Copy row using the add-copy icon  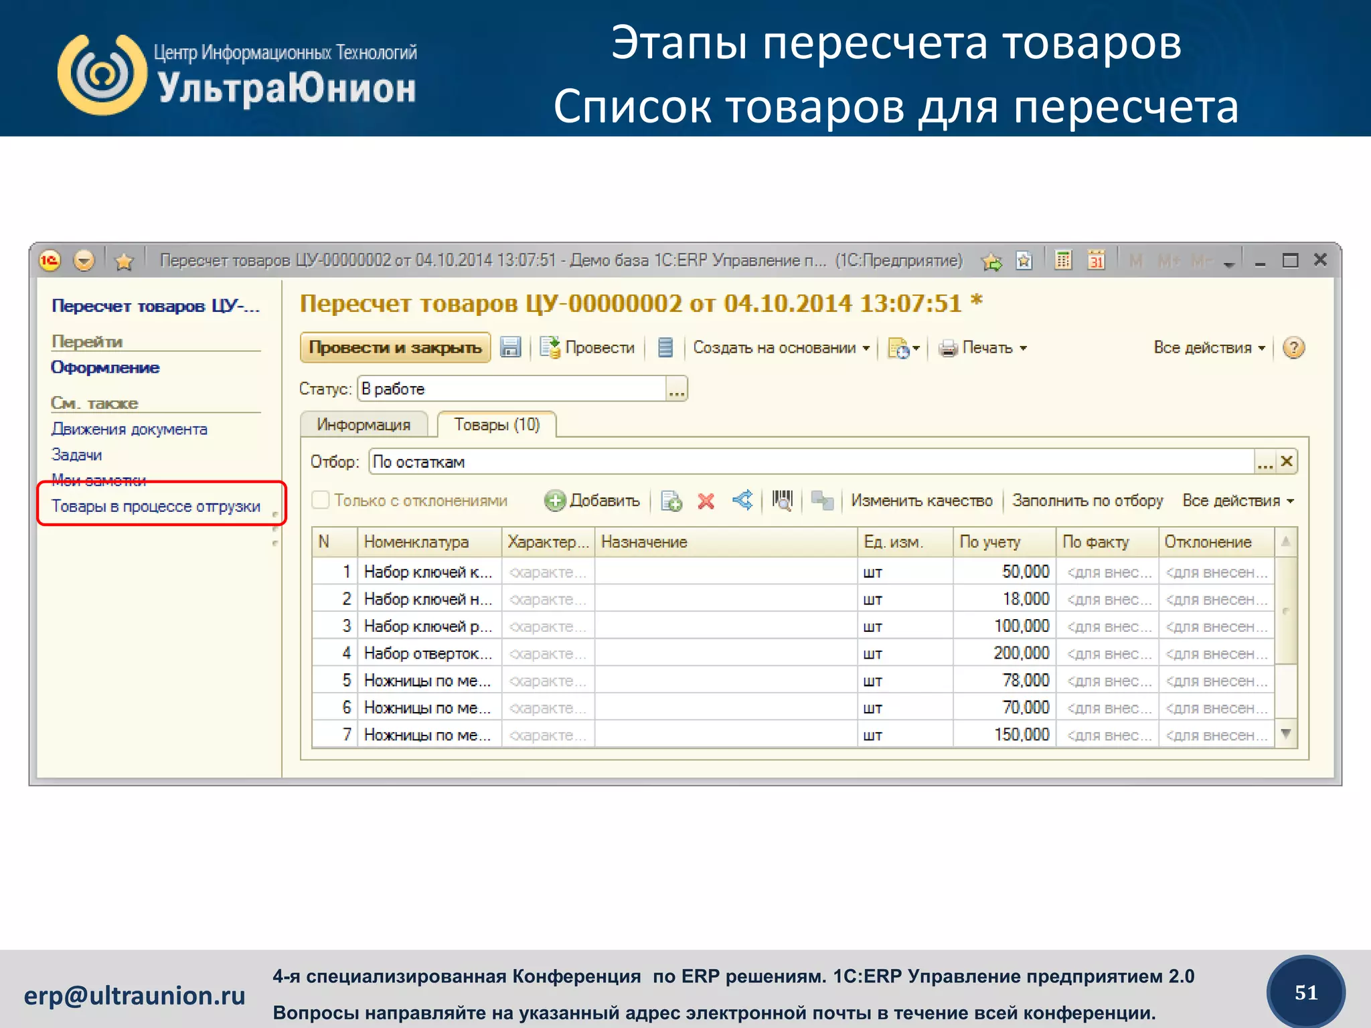(x=671, y=501)
